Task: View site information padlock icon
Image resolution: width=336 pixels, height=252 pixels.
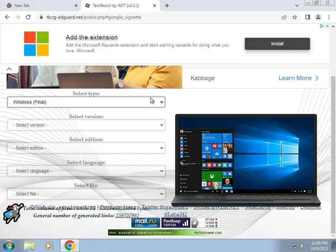Action: (x=41, y=17)
